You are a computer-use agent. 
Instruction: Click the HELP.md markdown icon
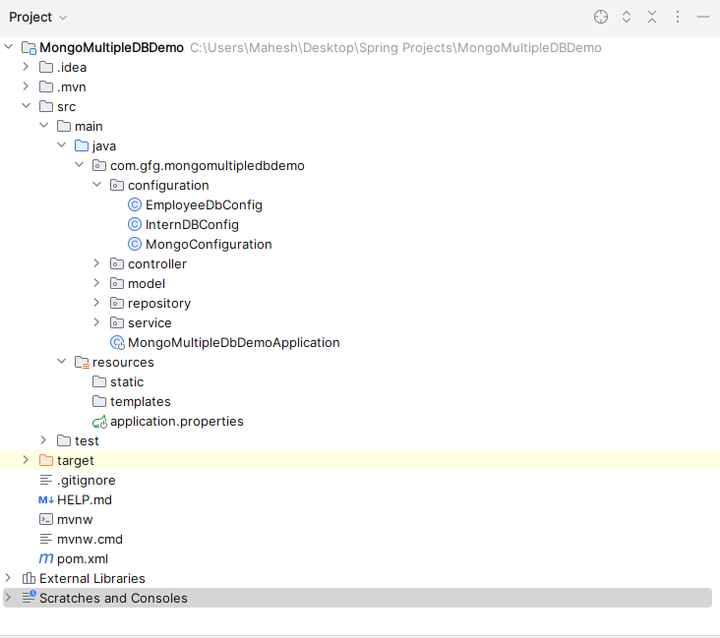pyautogui.click(x=46, y=499)
